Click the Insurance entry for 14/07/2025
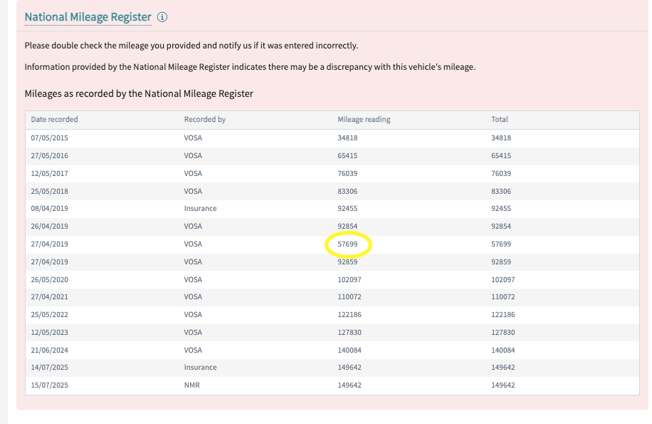652x424 pixels. [200, 368]
